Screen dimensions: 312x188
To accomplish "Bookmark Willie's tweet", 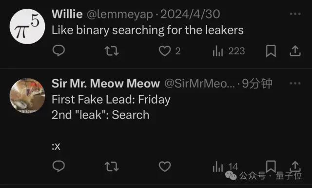I will point(271,51).
